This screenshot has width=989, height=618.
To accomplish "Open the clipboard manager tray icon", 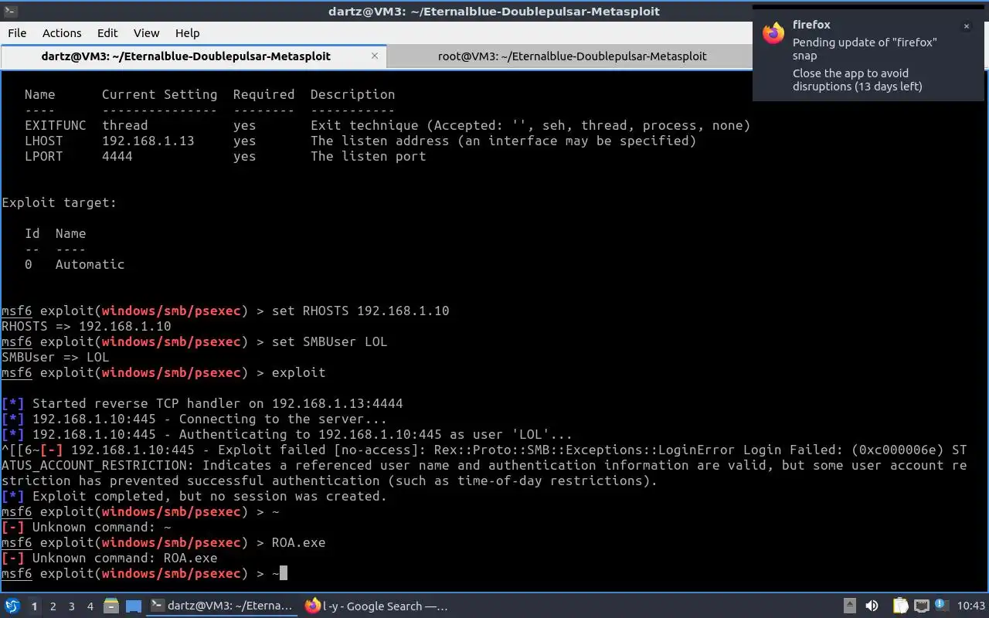I will 900,606.
